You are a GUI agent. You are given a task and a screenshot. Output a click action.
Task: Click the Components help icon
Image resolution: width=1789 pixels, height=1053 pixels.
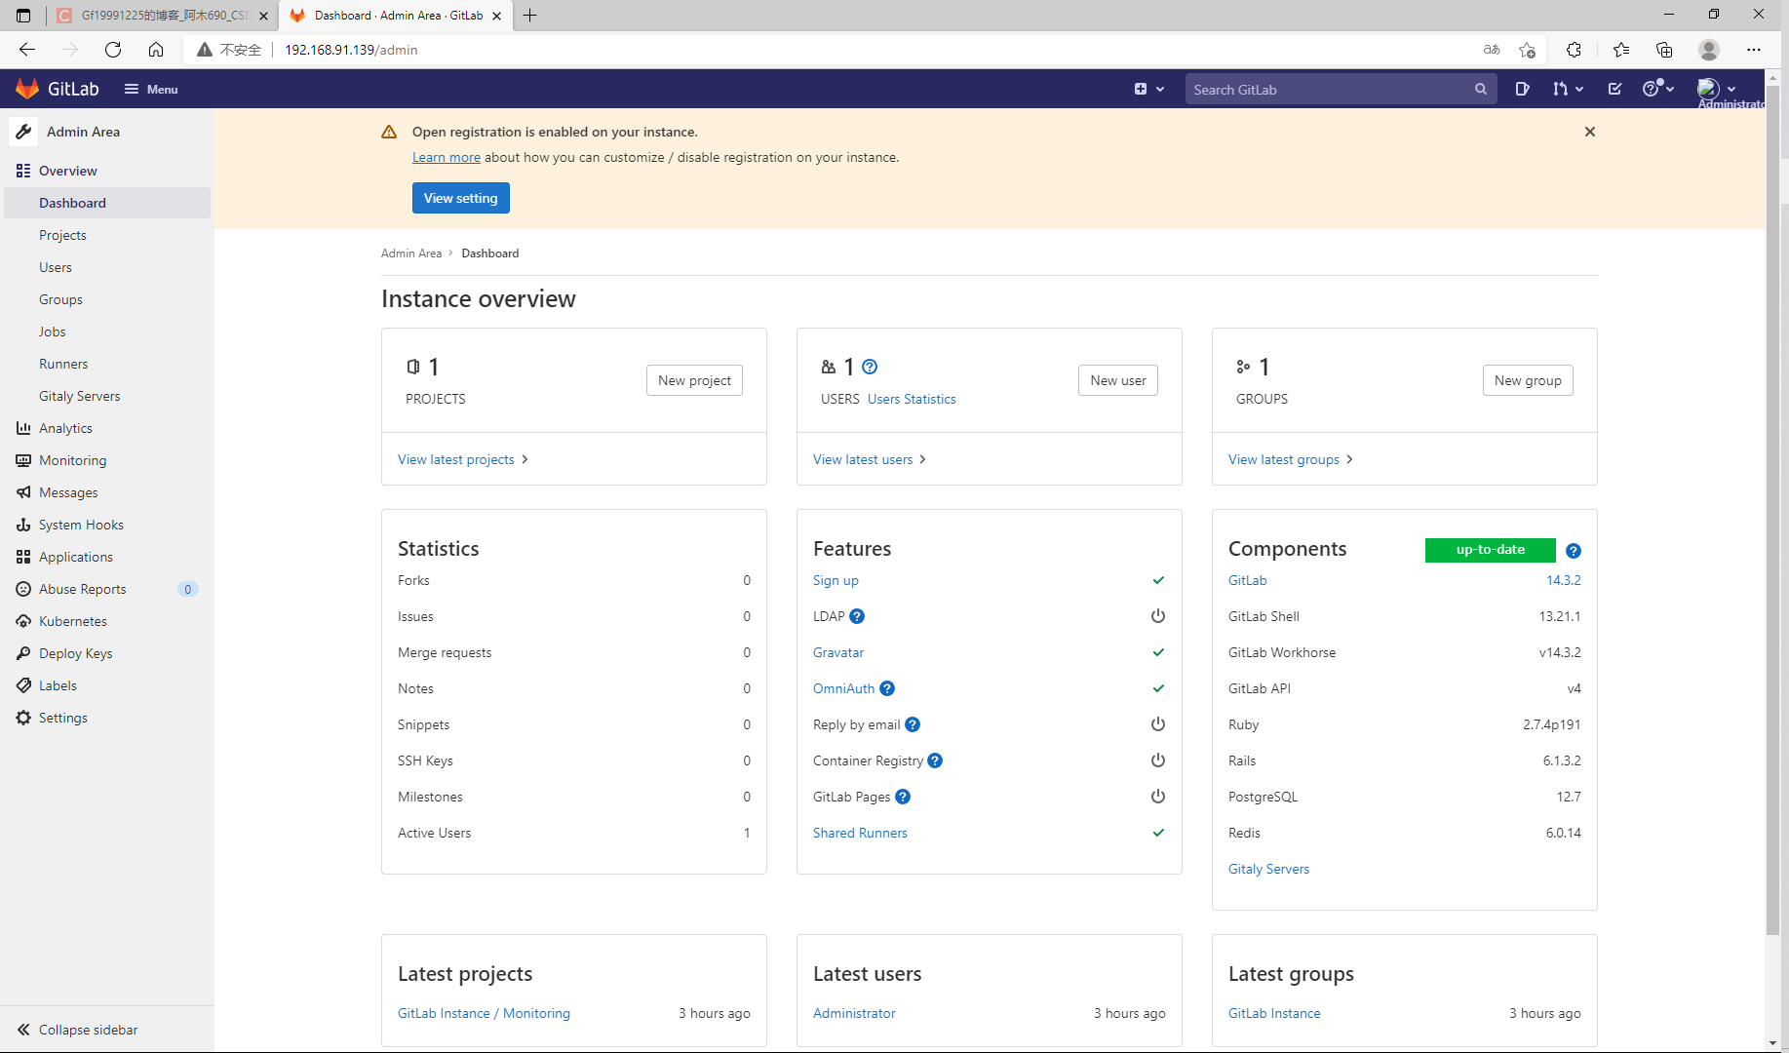(1574, 551)
